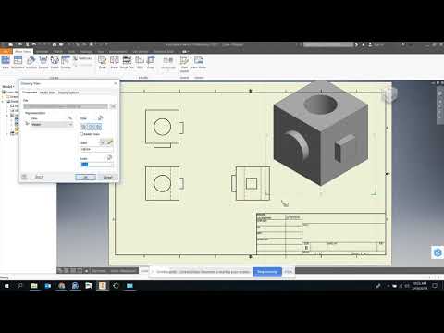The image size is (444, 333).
Task: Select the Detail view tool
Action: point(55,62)
